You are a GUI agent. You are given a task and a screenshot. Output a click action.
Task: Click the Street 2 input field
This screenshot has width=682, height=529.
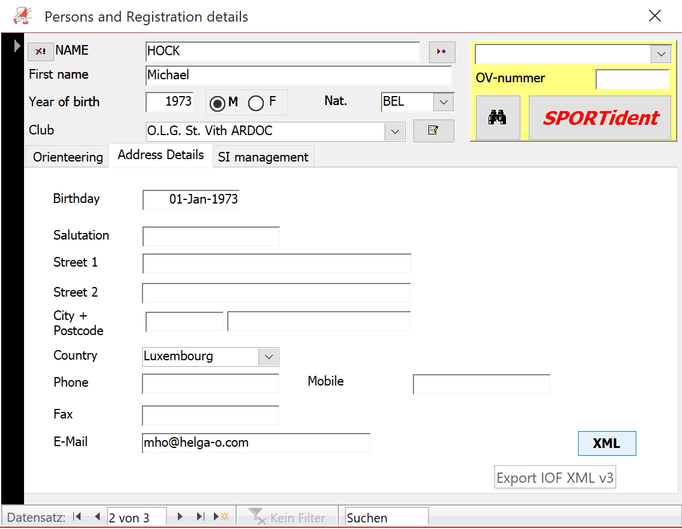click(276, 293)
